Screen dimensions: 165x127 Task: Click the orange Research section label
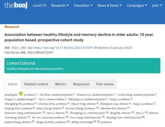tap(12, 27)
